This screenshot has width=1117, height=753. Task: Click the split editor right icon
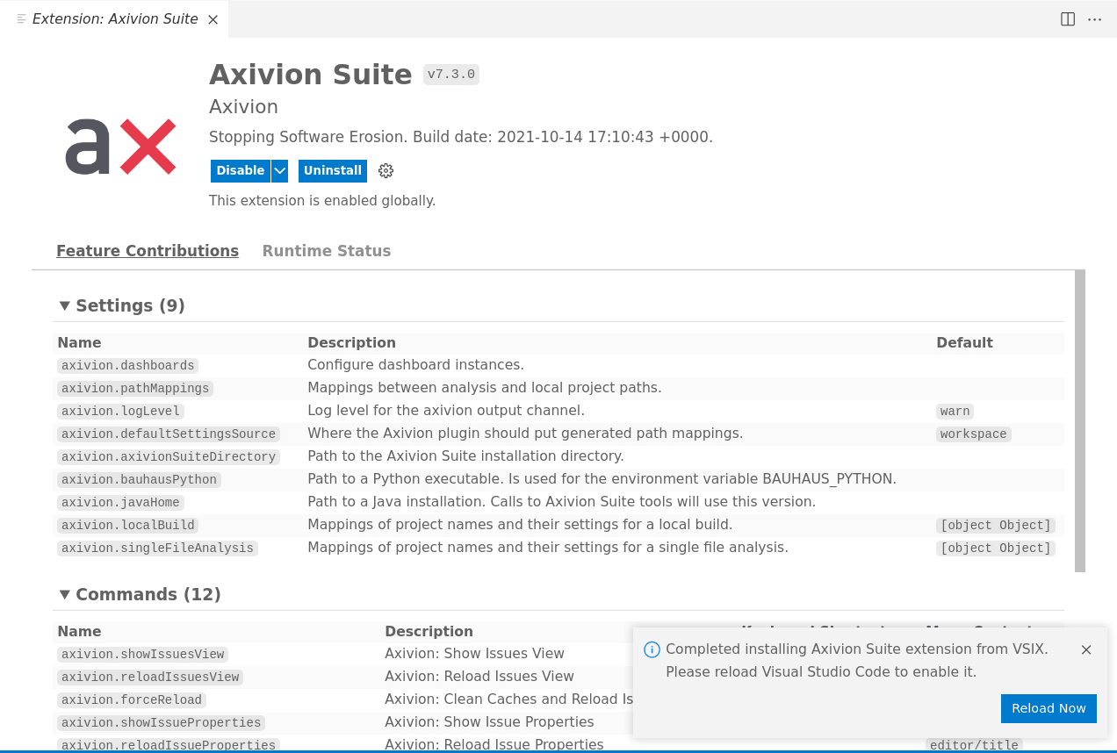coord(1068,19)
